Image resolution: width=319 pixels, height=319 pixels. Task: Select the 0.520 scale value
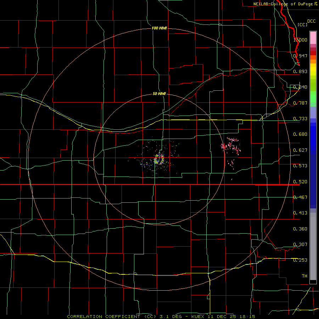pos(300,182)
